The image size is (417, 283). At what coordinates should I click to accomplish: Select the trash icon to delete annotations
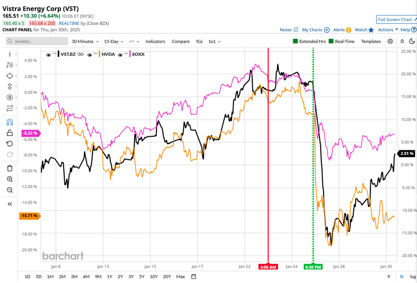[x=9, y=168]
